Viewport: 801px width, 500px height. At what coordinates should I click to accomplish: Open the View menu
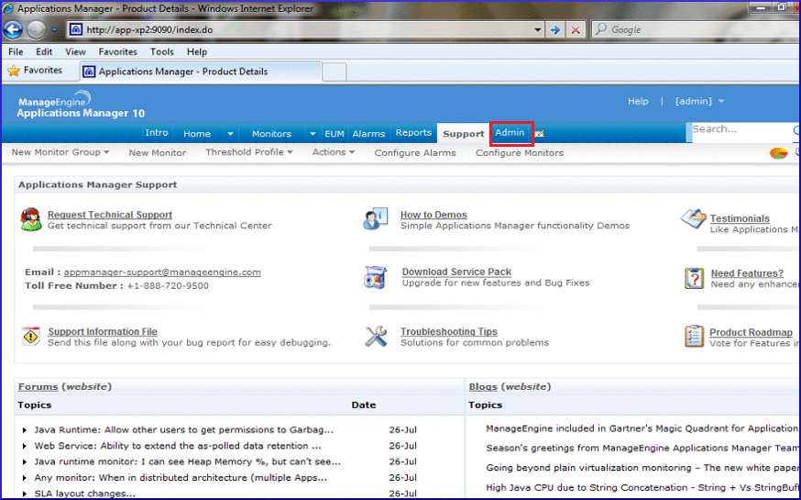[x=75, y=51]
